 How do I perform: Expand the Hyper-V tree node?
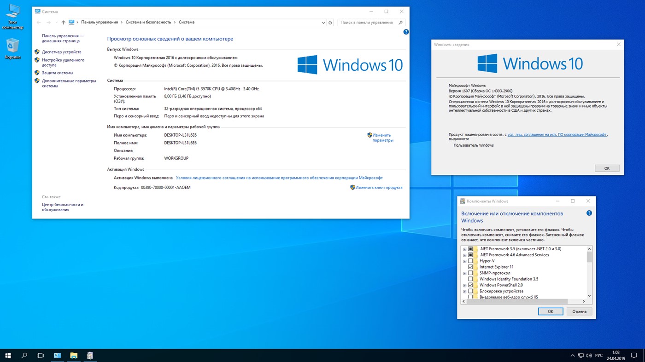[464, 261]
